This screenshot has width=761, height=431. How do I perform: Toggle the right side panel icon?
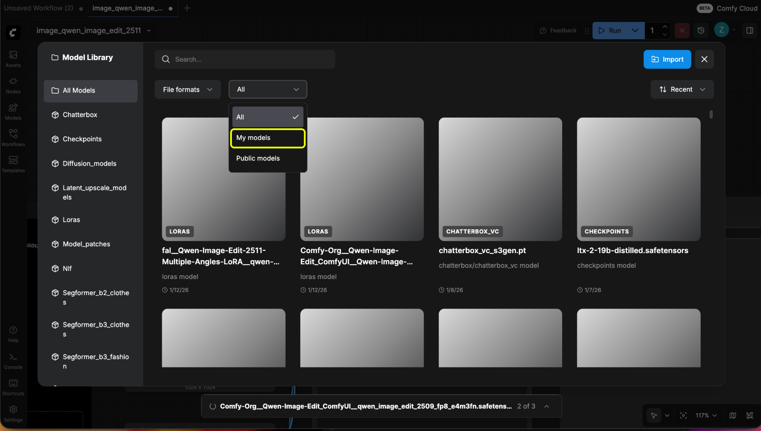pos(750,30)
